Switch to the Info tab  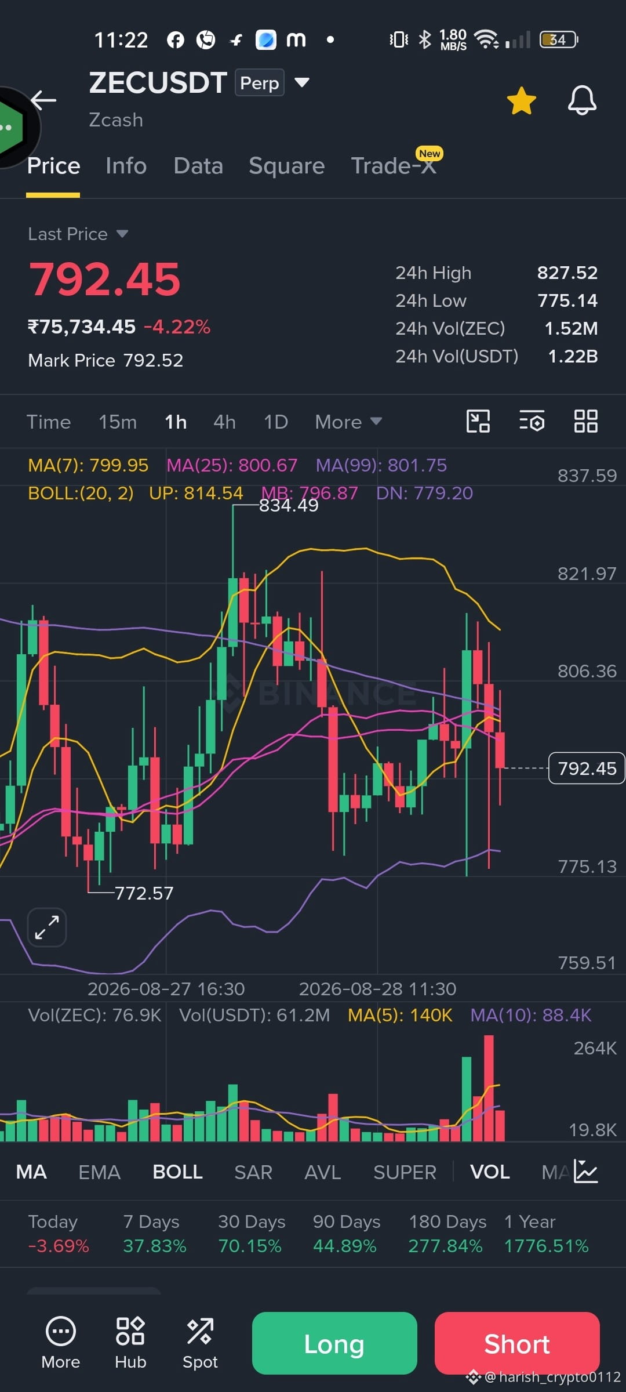(126, 166)
